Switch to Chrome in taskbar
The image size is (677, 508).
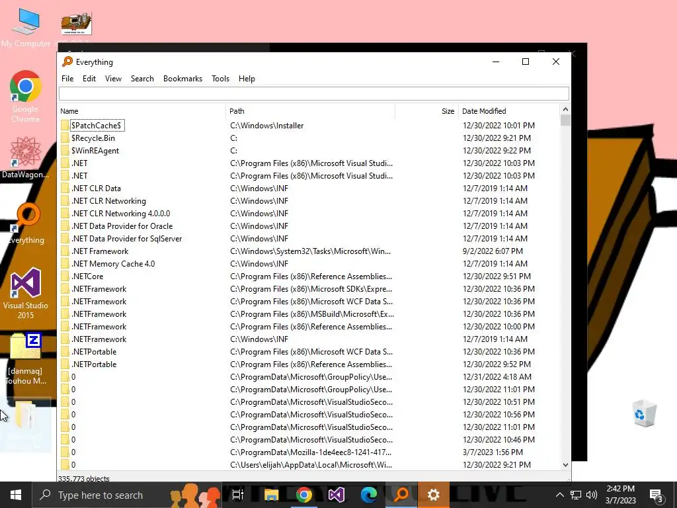click(304, 495)
